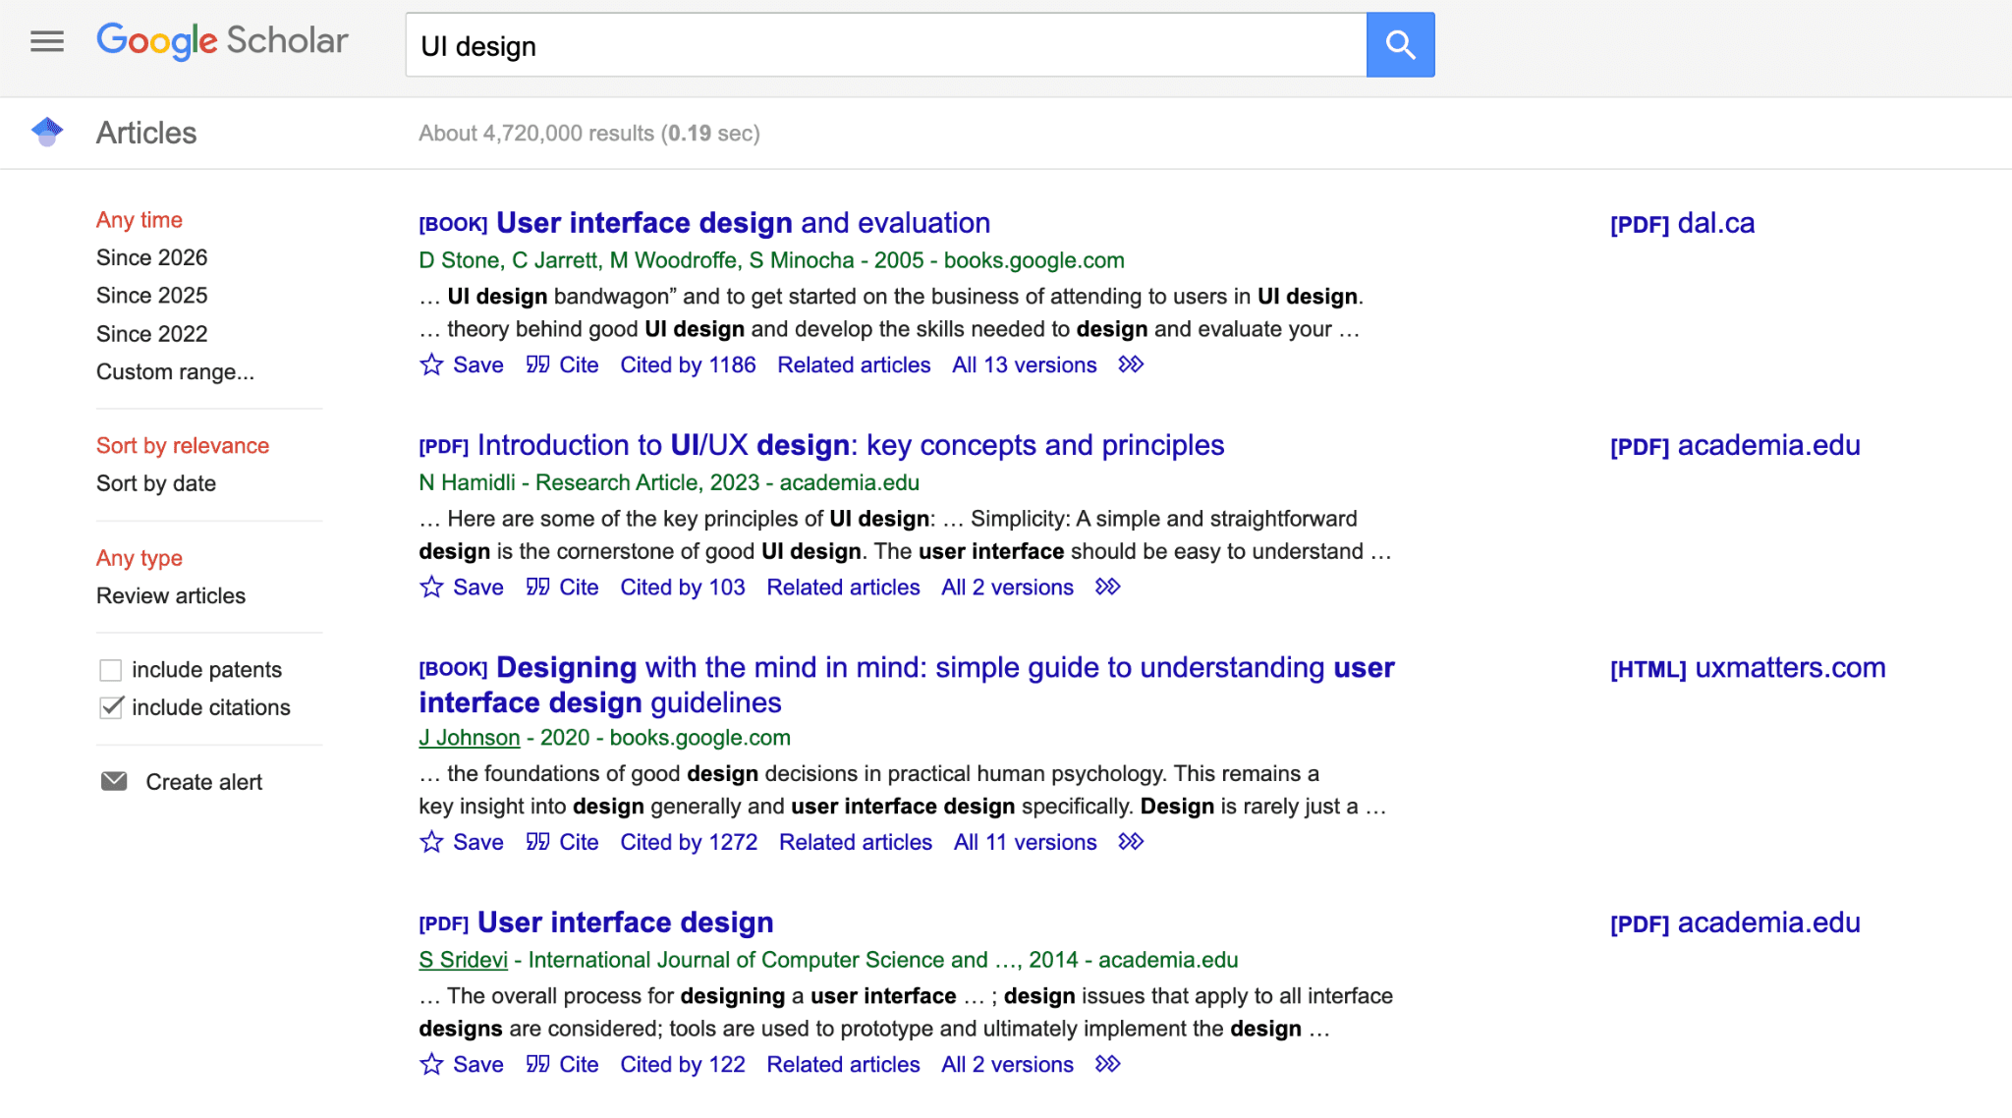Viewport: 2012px width, 1118px height.
Task: Click the blue search magnifier button
Action: click(x=1400, y=44)
